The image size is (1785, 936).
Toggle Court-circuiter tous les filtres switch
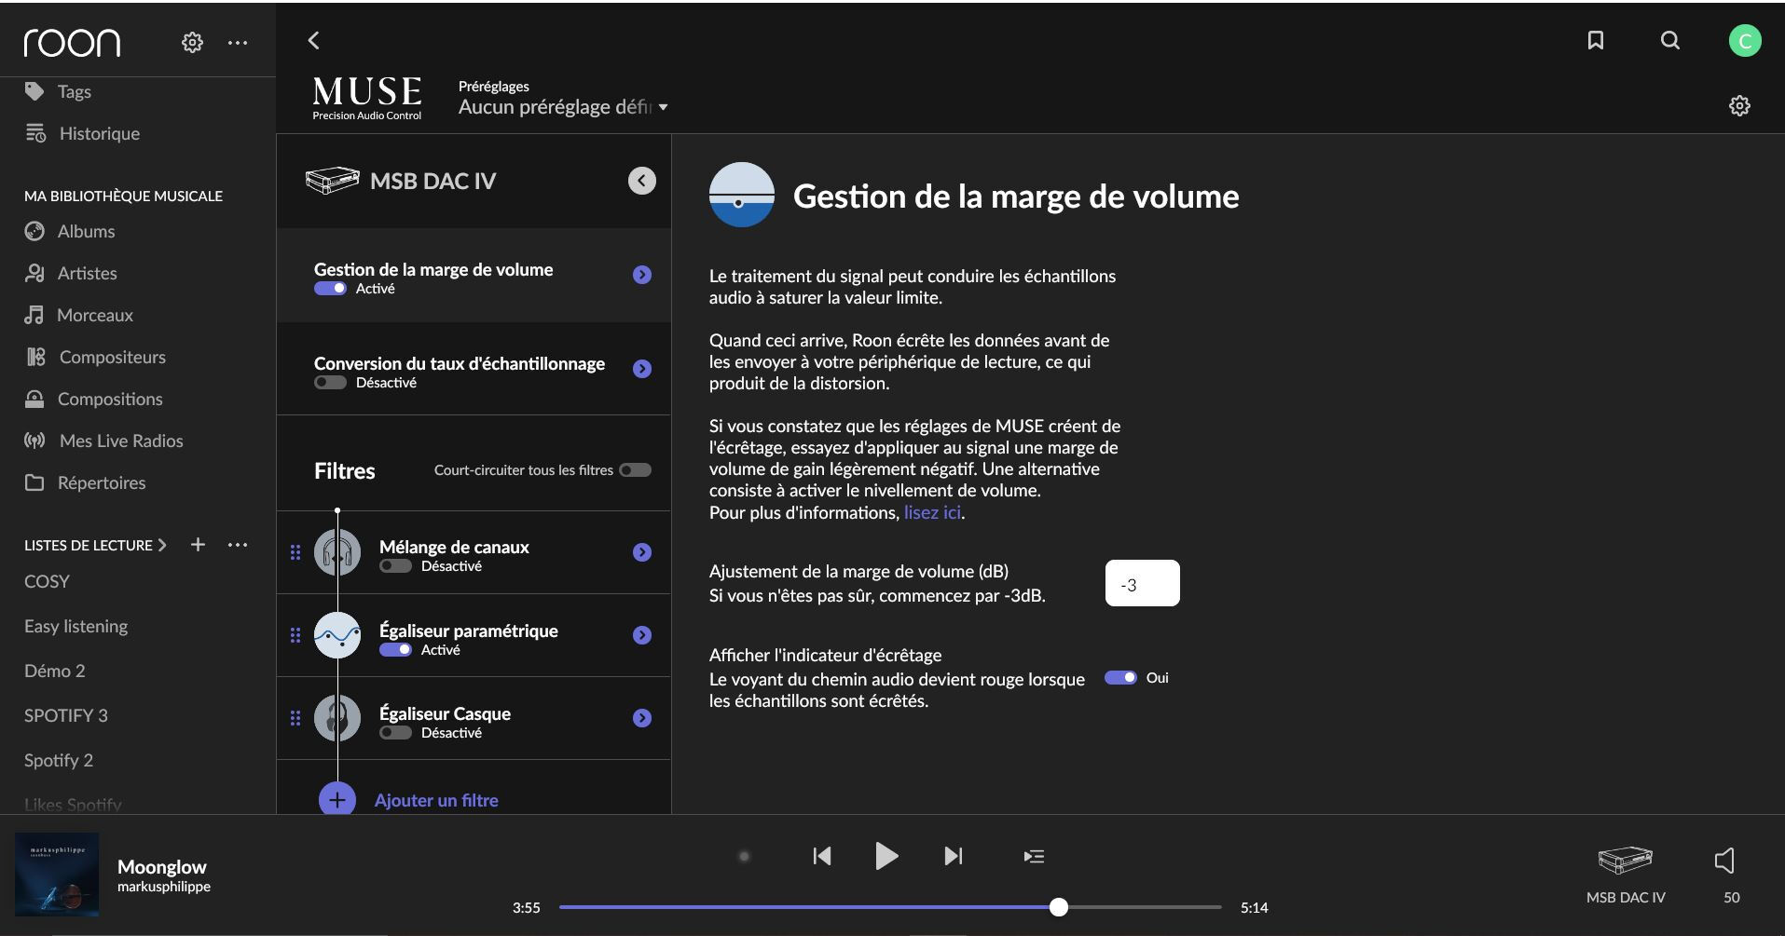coord(636,470)
